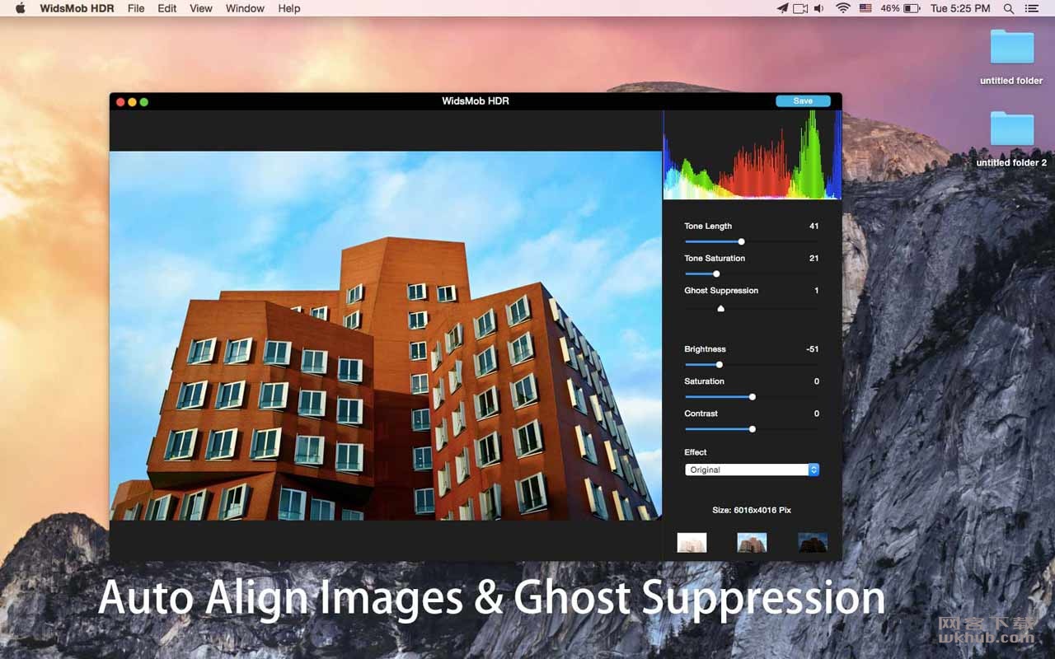This screenshot has width=1055, height=659.
Task: Click the clock showing Tue 5:25 PM
Action: 960,8
